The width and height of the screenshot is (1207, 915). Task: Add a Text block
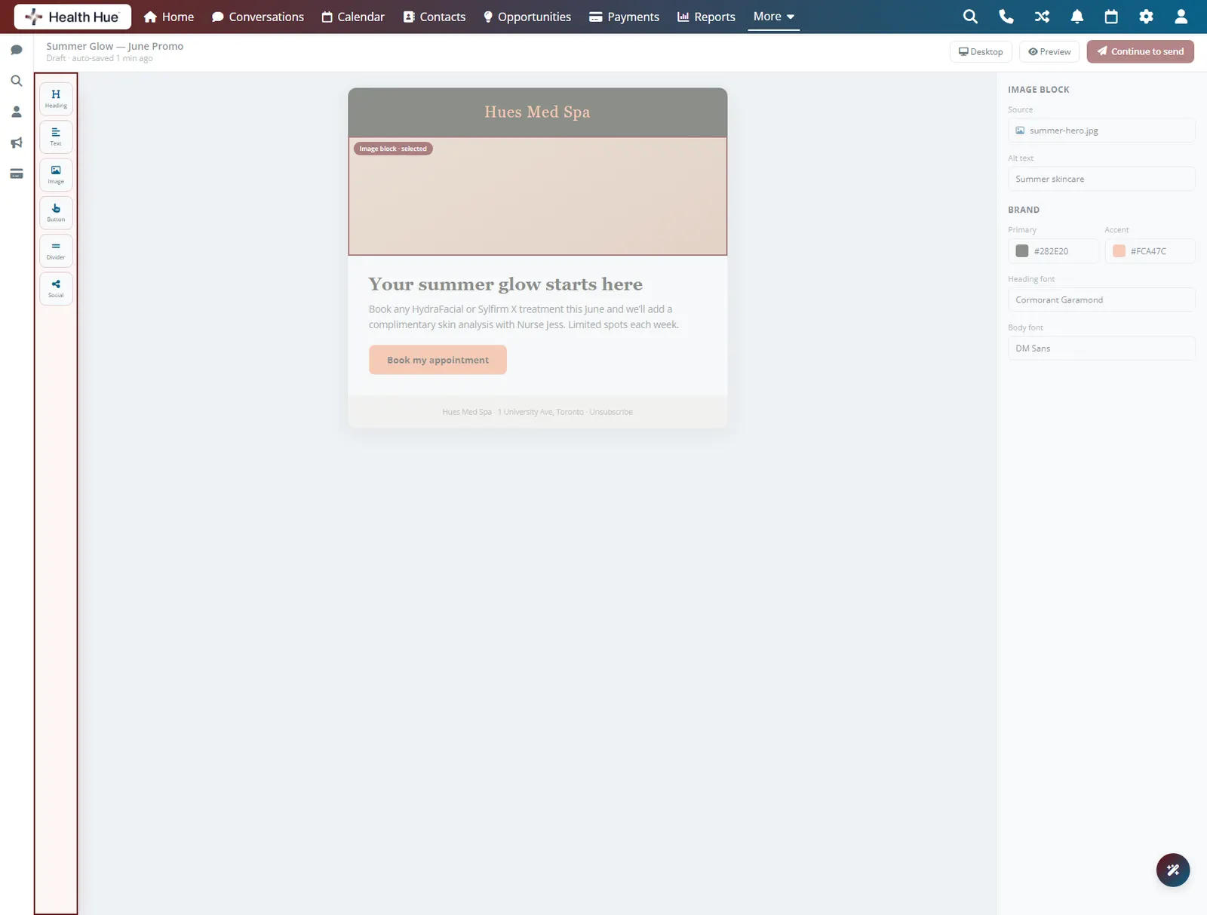(56, 137)
